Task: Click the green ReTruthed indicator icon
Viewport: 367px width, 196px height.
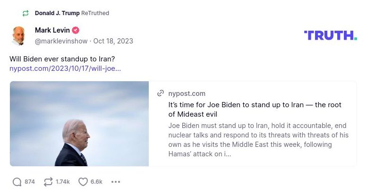Action: [26, 13]
